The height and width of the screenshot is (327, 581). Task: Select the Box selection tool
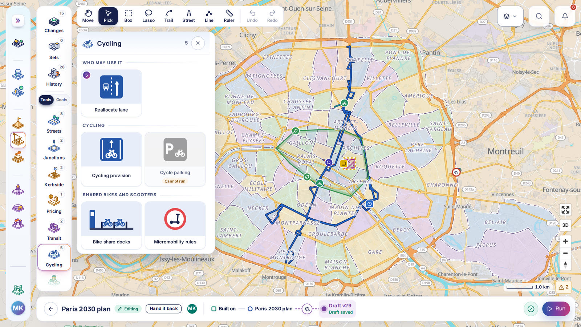click(x=128, y=16)
